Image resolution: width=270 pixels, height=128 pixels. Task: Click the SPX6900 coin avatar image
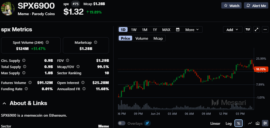(x=8, y=9)
